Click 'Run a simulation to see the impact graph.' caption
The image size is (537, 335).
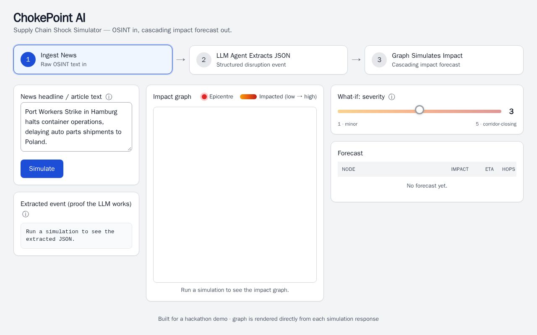click(235, 290)
